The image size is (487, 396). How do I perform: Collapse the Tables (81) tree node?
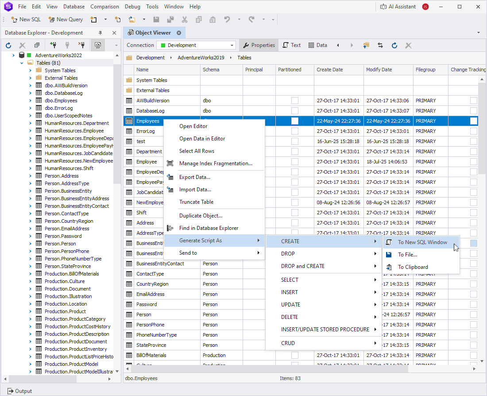[x=21, y=62]
